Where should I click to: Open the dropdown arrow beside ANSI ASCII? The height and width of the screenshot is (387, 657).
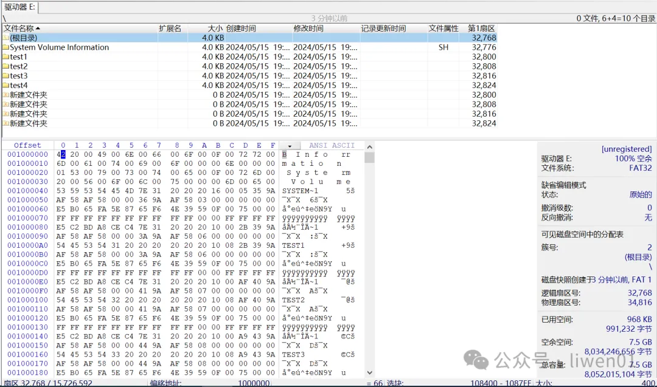tap(290, 146)
